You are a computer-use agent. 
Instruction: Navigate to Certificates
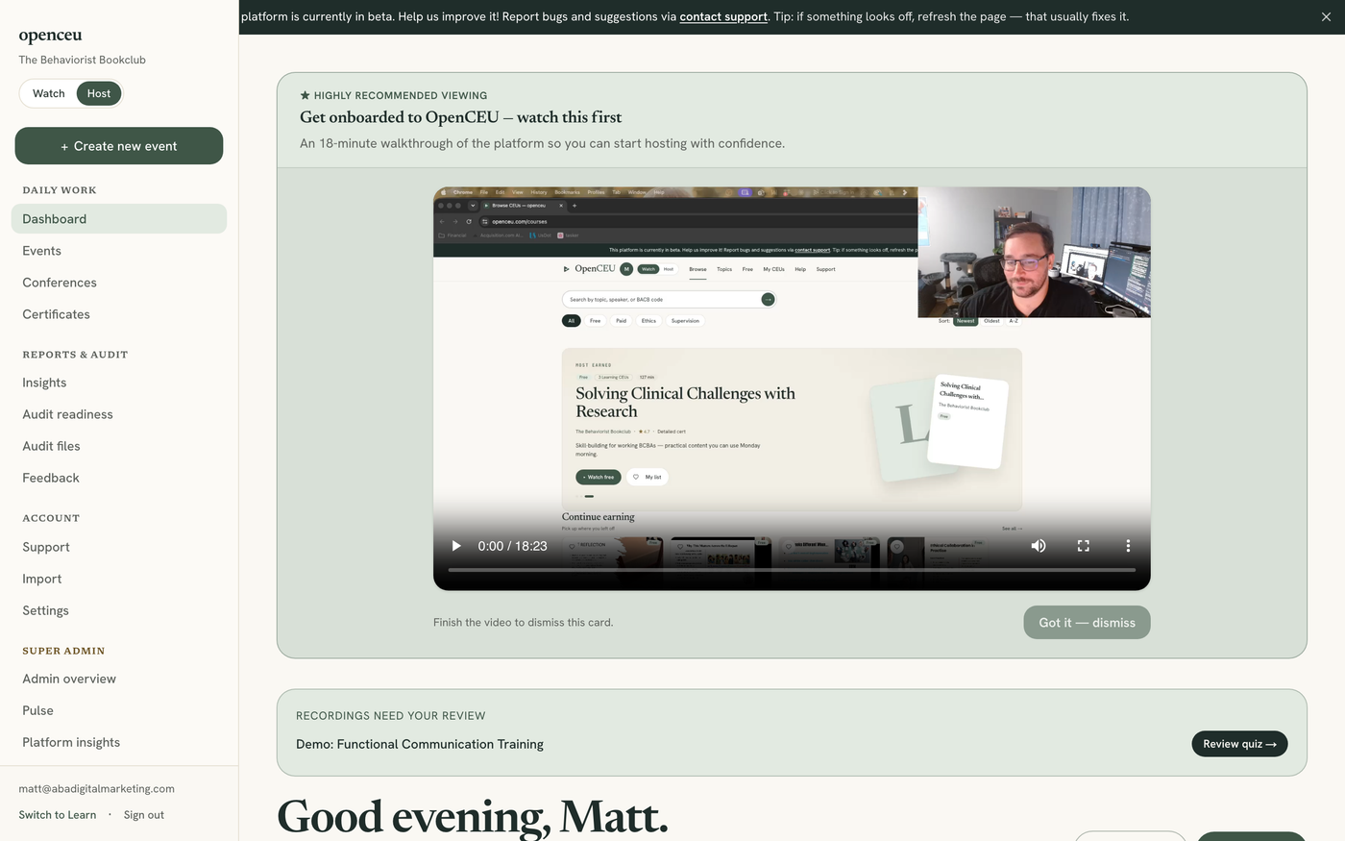119,314
